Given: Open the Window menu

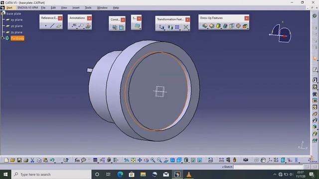Looking at the screenshot, I should [x=102, y=8].
